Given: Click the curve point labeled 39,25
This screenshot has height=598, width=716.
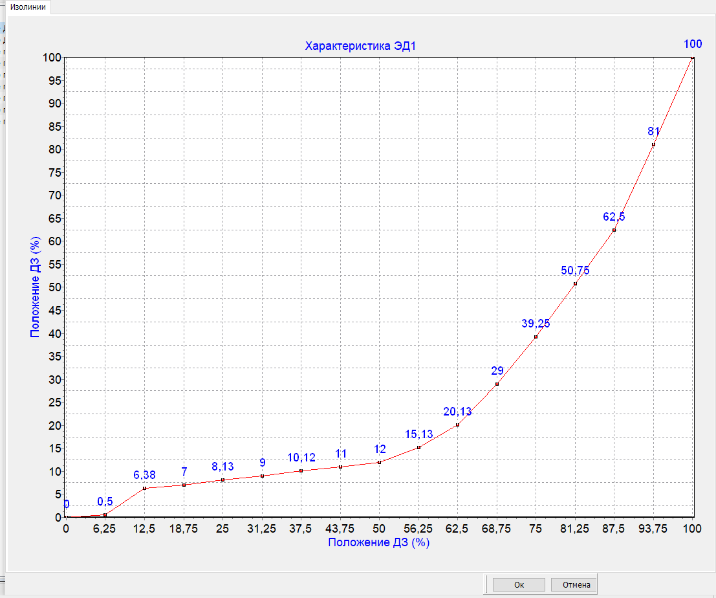Looking at the screenshot, I should point(536,337).
